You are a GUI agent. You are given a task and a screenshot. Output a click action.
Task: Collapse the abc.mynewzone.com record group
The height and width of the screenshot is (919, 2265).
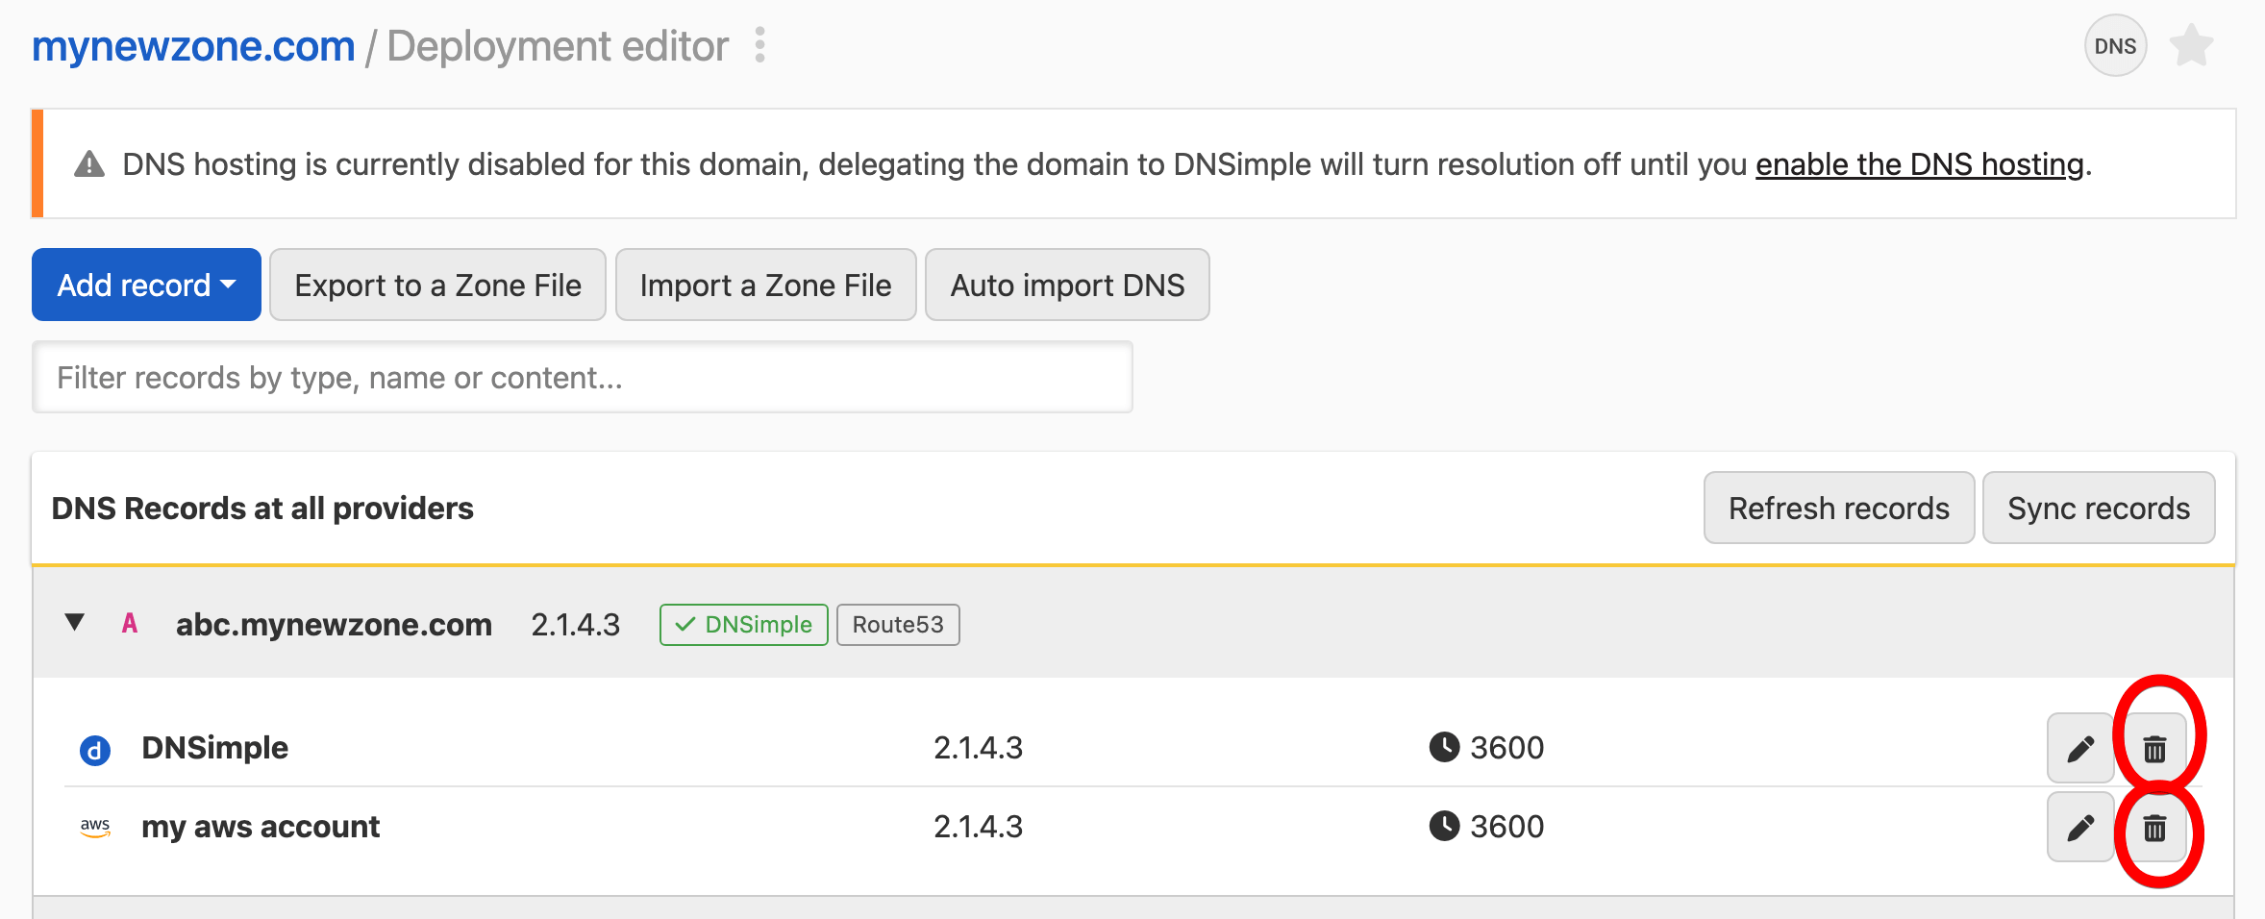tap(74, 623)
